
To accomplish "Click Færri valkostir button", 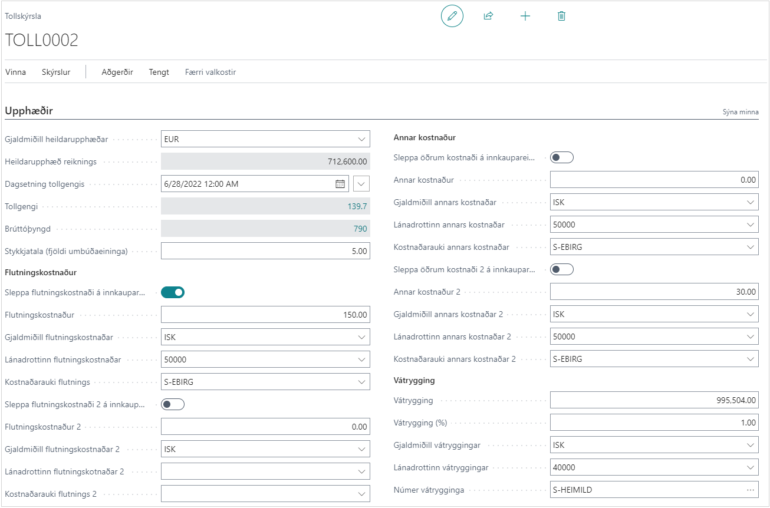I will pos(210,72).
